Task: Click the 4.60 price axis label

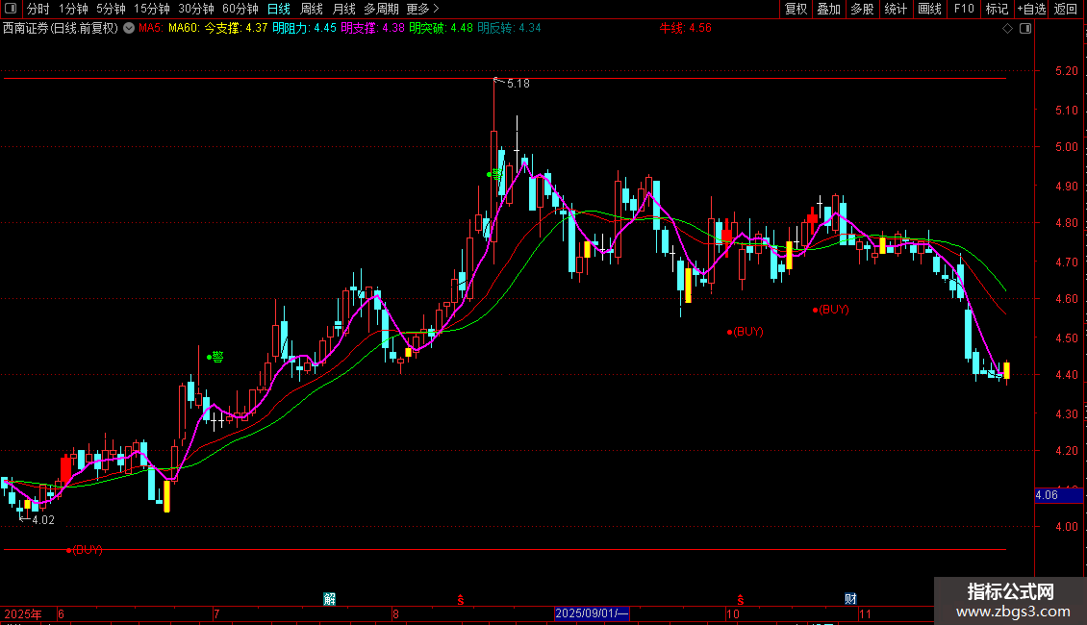Action: (1066, 299)
